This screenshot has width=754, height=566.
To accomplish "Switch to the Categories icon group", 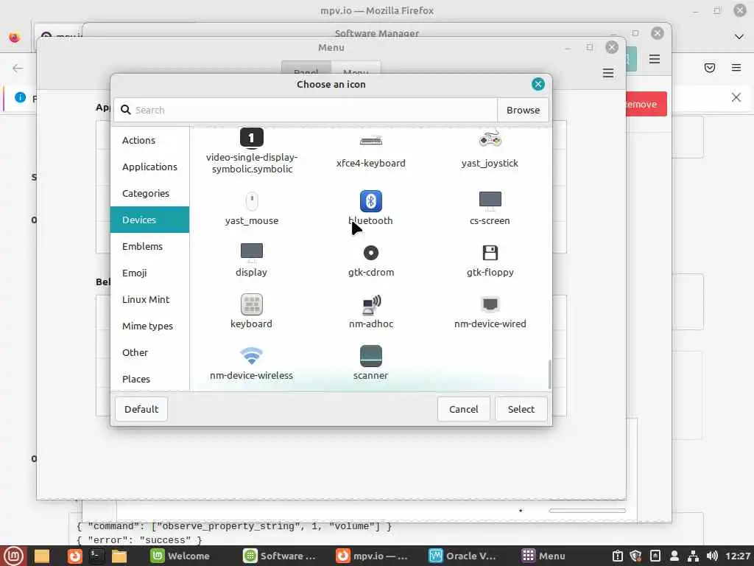I will tap(149, 193).
